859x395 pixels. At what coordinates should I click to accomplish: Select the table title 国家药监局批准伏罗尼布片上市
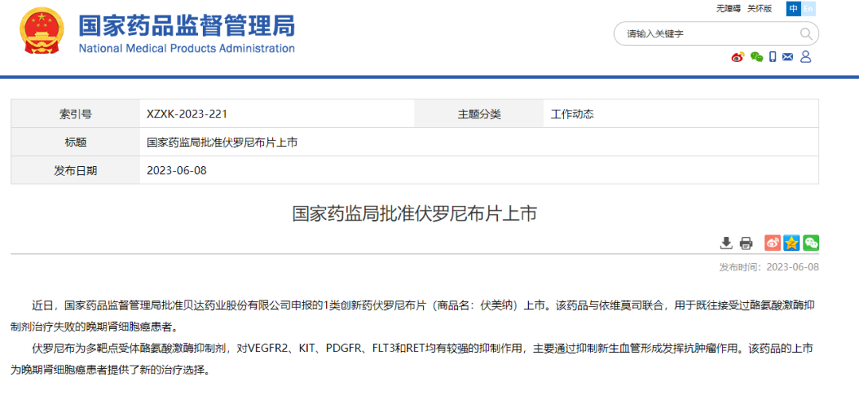(x=222, y=142)
